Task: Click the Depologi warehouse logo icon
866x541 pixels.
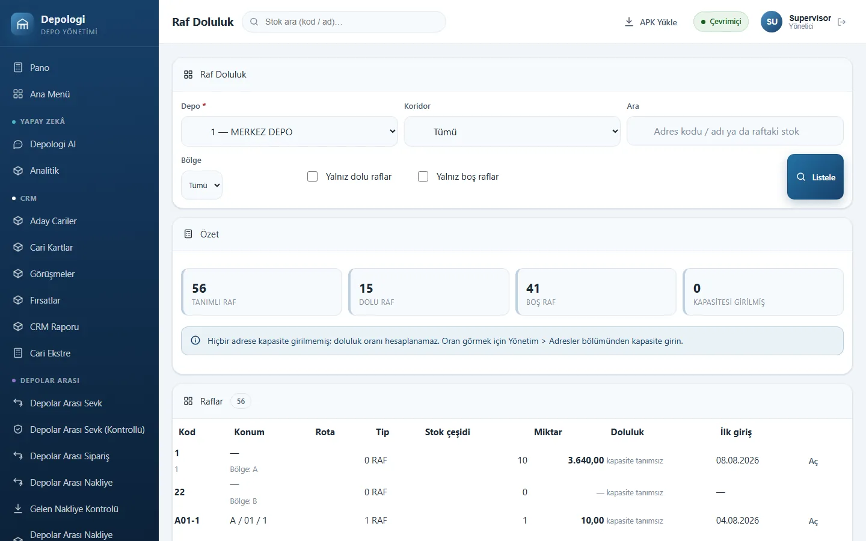Action: coord(22,24)
